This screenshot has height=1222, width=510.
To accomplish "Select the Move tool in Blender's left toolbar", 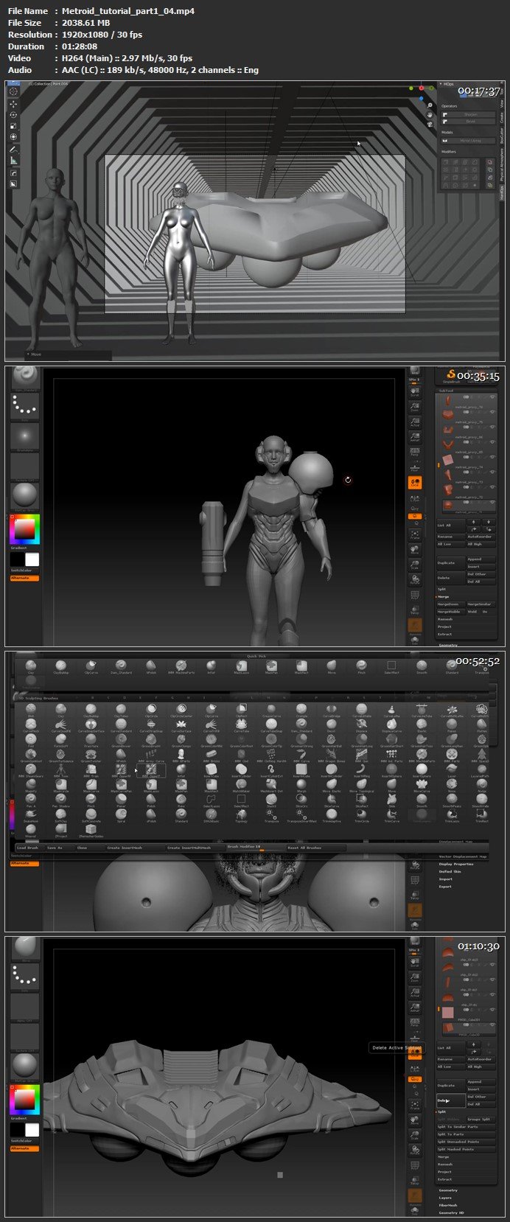I will point(13,104).
